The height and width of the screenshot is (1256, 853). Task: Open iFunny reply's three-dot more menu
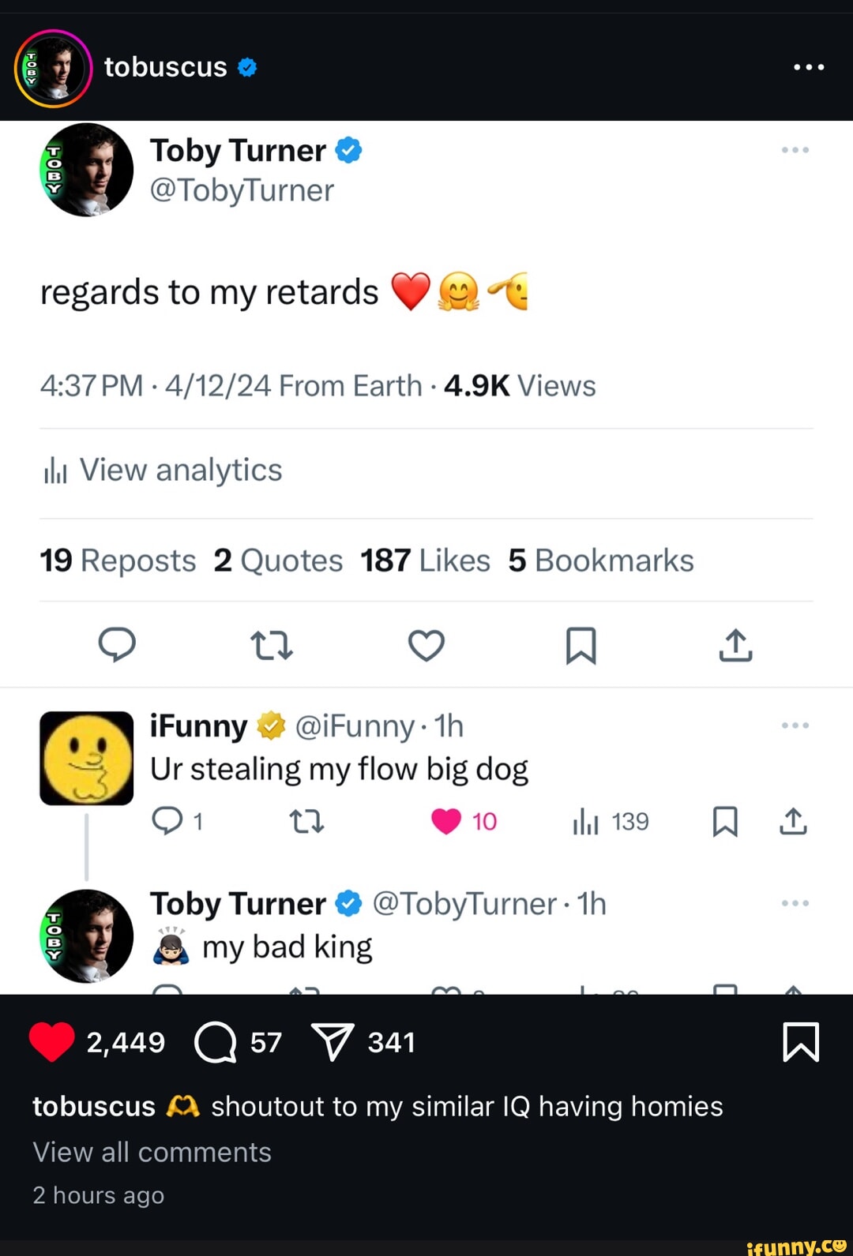pos(795,725)
